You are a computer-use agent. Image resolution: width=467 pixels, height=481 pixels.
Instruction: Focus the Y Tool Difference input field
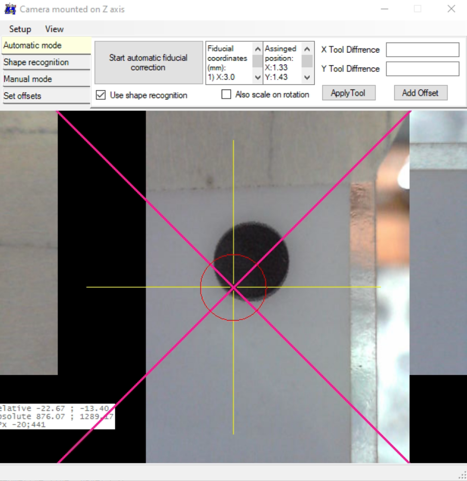tap(422, 69)
